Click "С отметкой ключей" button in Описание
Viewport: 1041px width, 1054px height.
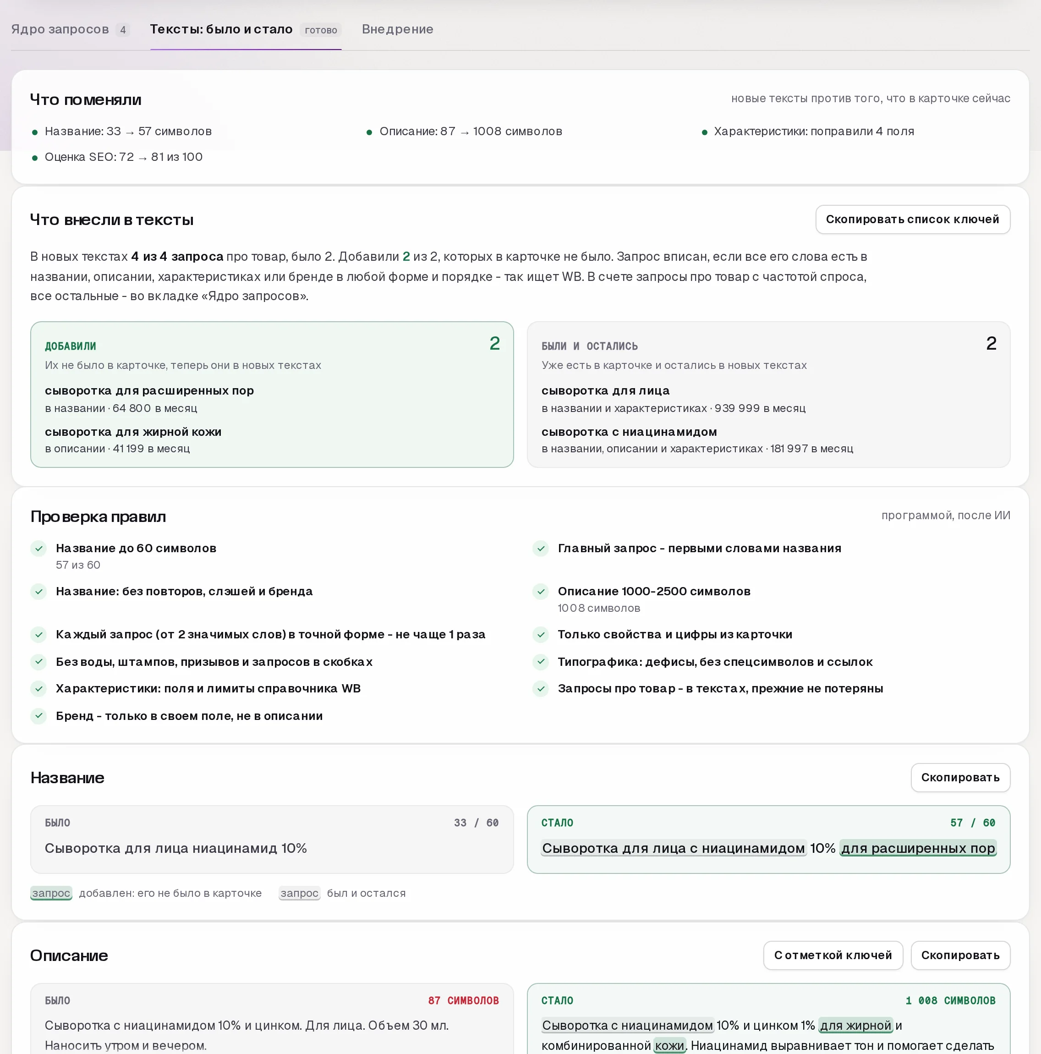coord(833,955)
